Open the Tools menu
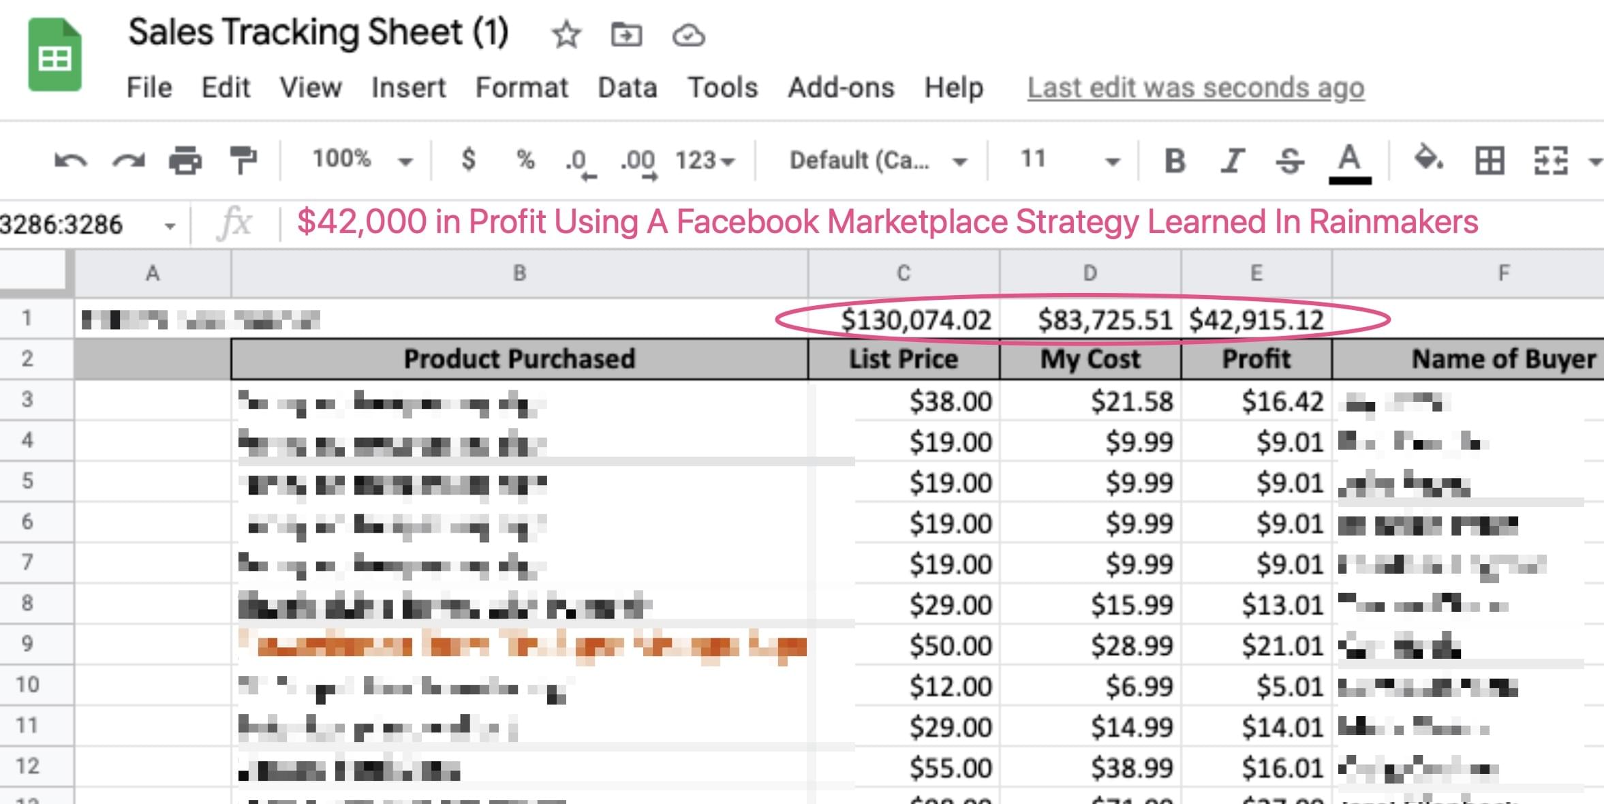 [722, 88]
